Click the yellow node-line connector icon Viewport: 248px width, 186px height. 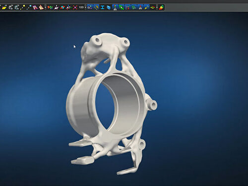click(23, 7)
